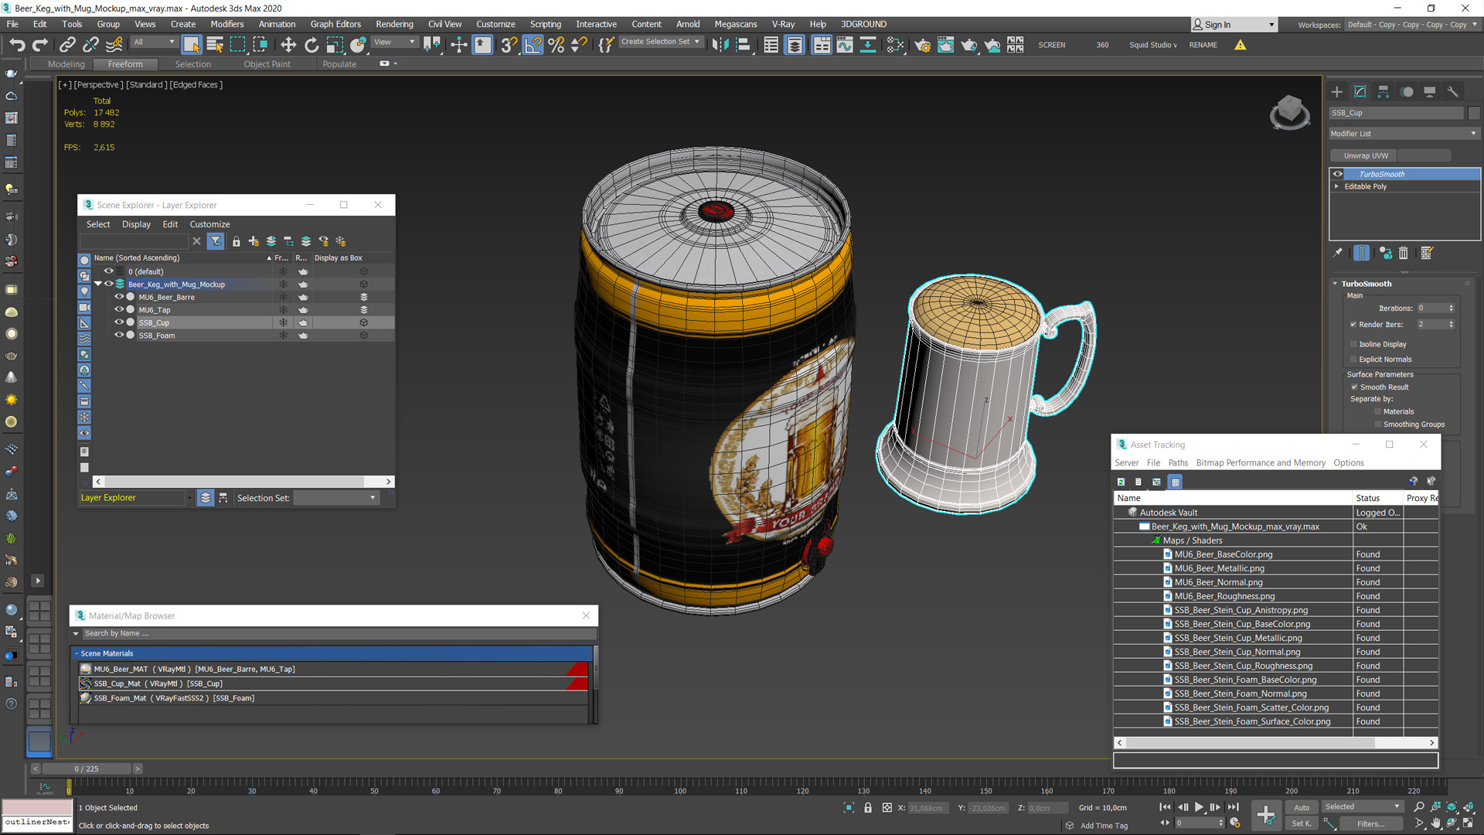The height and width of the screenshot is (835, 1484).
Task: Click the Redo arrow in main toolbar
Action: coord(40,45)
